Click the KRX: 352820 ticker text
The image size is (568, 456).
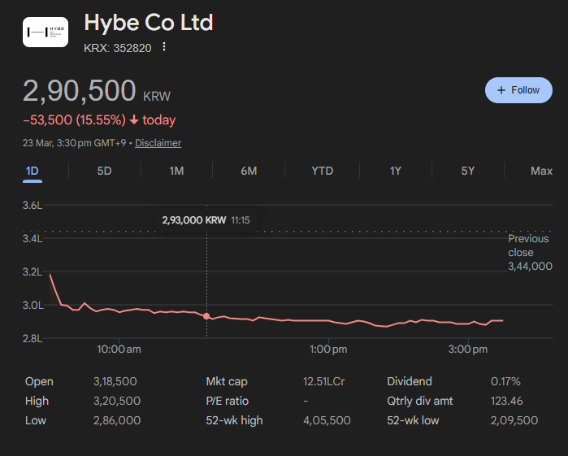pyautogui.click(x=117, y=48)
